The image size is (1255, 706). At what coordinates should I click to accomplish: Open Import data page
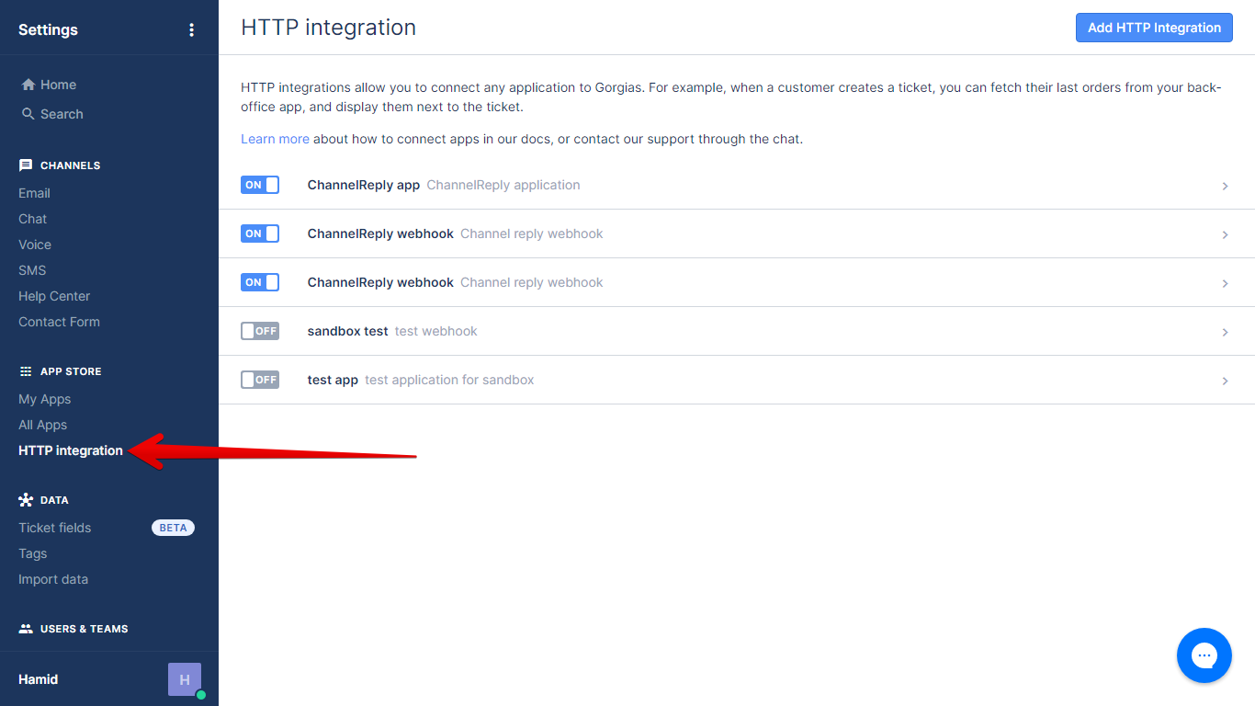(x=53, y=579)
